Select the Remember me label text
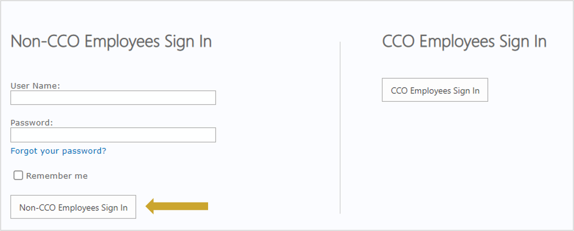 (57, 176)
